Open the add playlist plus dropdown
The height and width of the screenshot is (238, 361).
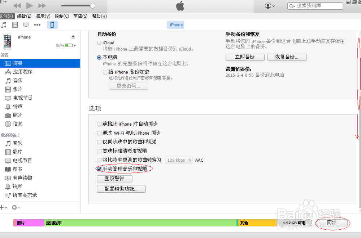click(x=4, y=207)
